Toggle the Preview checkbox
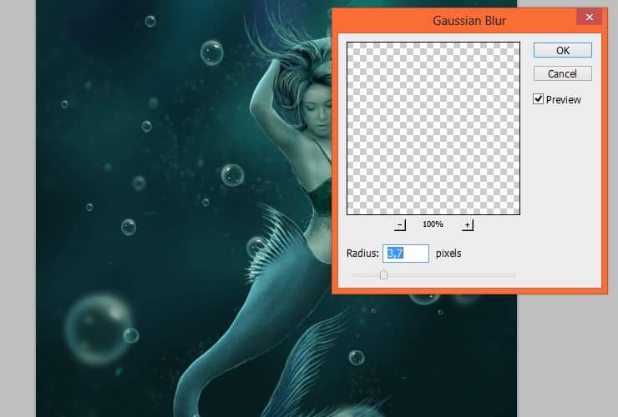 [x=539, y=99]
